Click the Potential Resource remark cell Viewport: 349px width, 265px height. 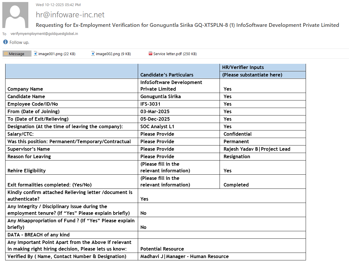[x=162, y=249]
